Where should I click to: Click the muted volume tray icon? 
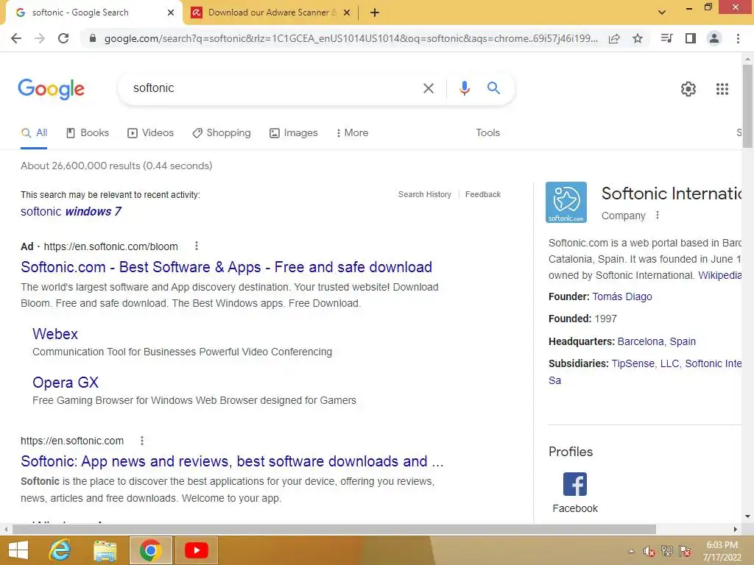pos(649,552)
